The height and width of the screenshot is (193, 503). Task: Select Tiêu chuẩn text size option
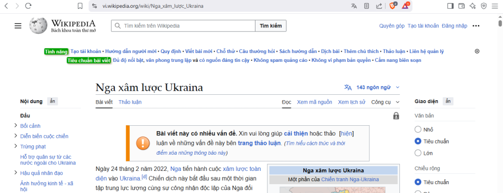pyautogui.click(x=418, y=141)
